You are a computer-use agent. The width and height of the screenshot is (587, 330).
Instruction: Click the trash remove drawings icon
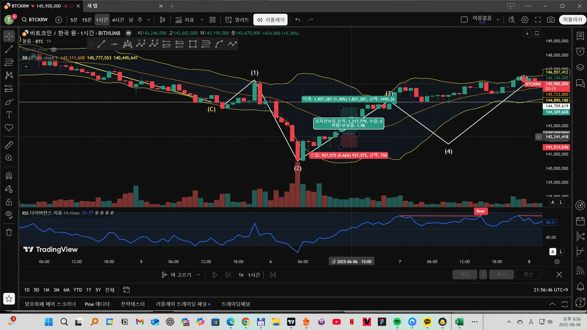click(9, 233)
